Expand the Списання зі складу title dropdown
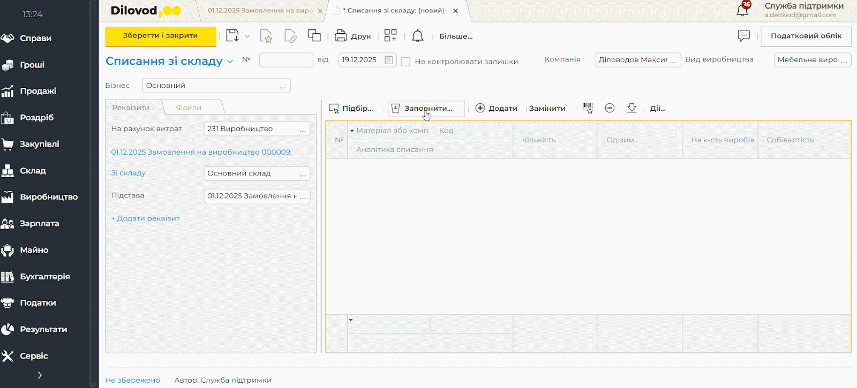The height and width of the screenshot is (388, 857). coord(230,62)
